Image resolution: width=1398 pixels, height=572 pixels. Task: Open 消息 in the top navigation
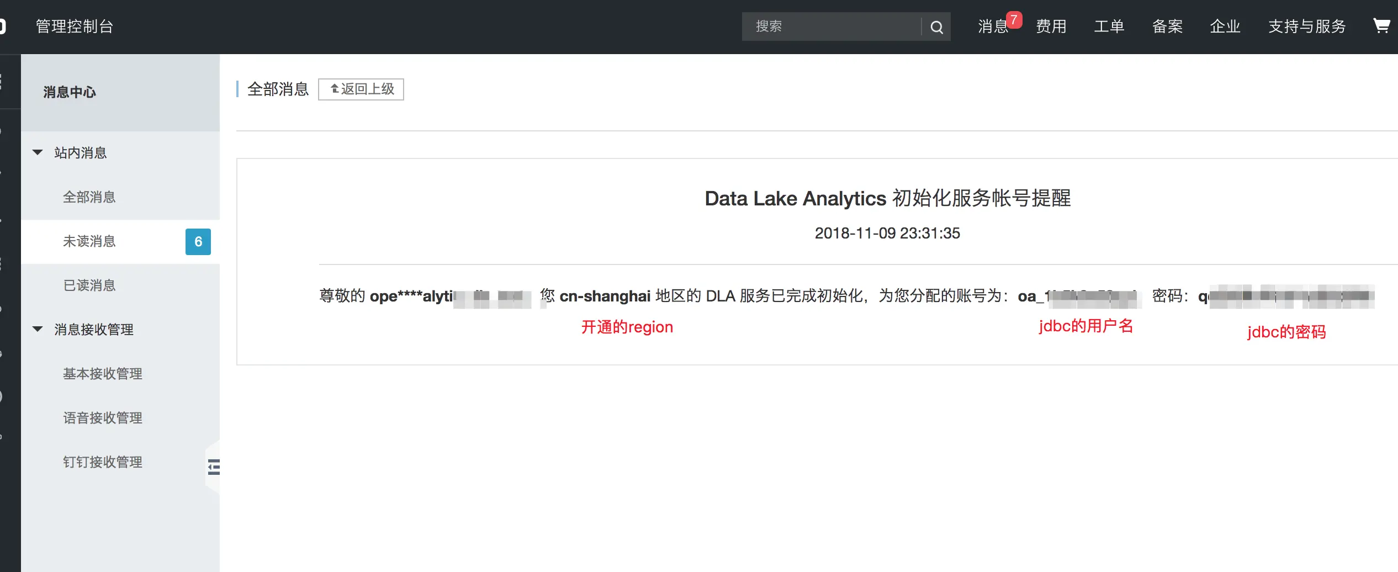pyautogui.click(x=993, y=27)
